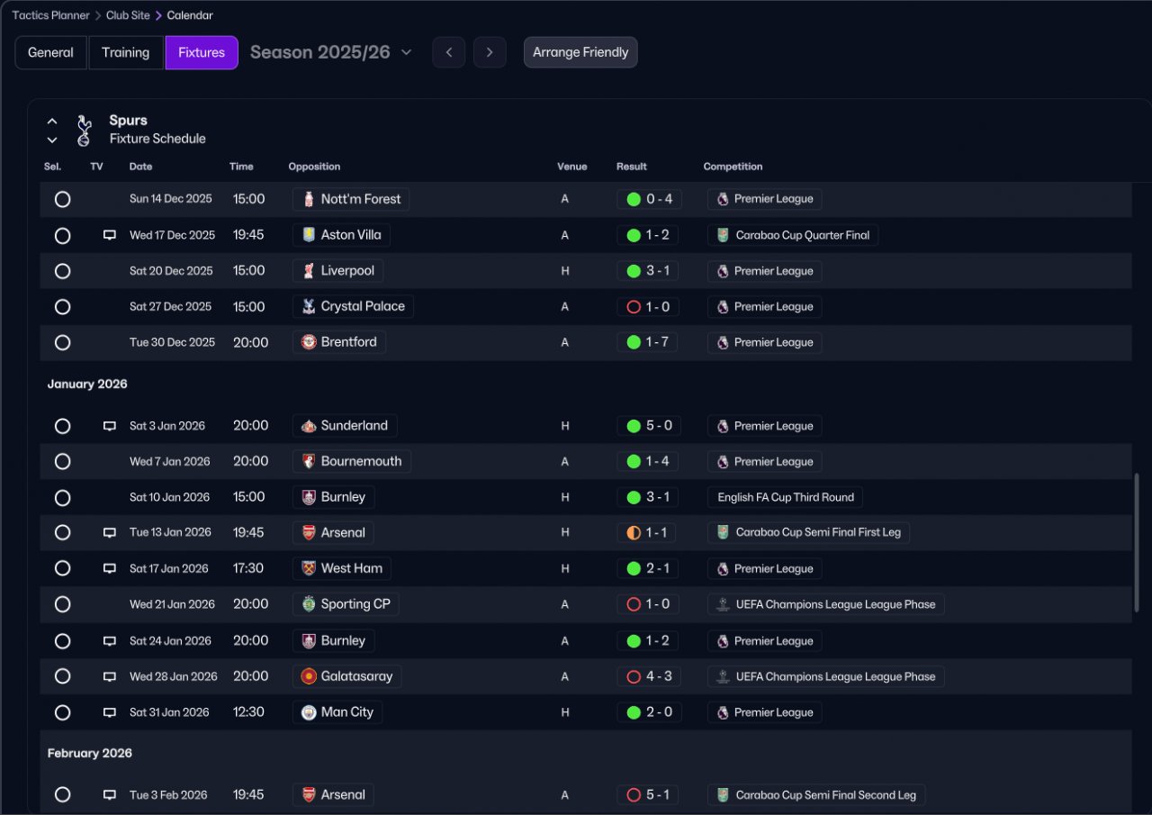Click the Liverpool club badge
Image resolution: width=1152 pixels, height=815 pixels.
tap(309, 271)
